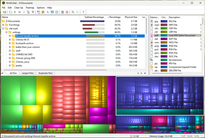Click the CBZ File green color swatch
Image resolution: width=205 pixels, height=138 pixels.
tap(164, 28)
